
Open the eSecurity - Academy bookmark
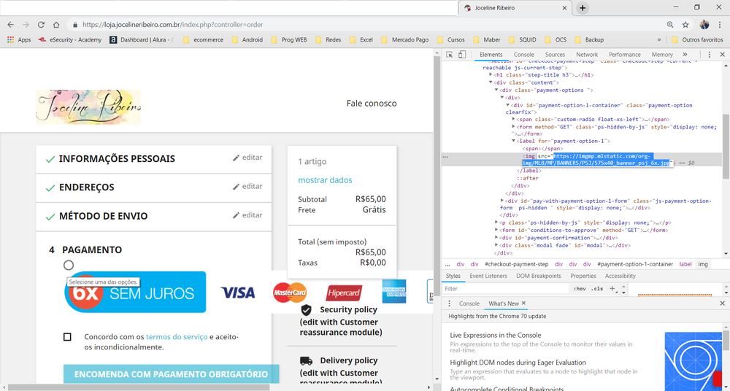coord(70,39)
